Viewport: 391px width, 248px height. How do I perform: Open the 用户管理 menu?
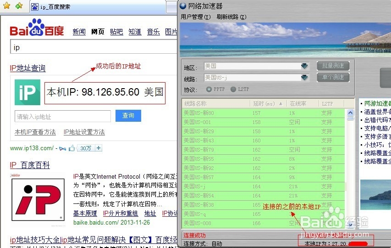pyautogui.click(x=195, y=17)
